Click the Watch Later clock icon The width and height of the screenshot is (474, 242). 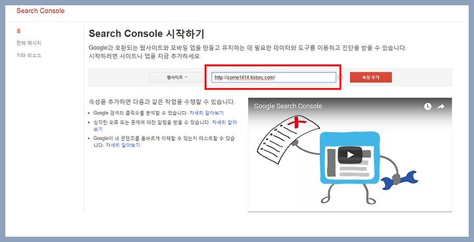(427, 107)
